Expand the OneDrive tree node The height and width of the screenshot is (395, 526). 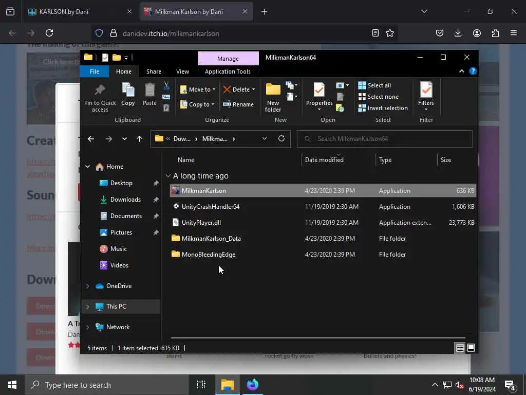[87, 286]
